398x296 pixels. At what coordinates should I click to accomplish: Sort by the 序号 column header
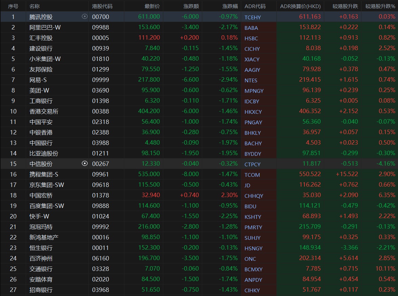click(x=13, y=6)
